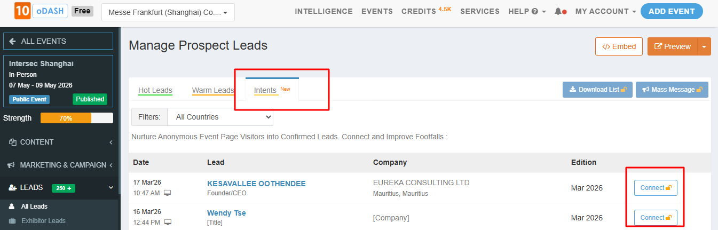Click the help question mark icon
The height and width of the screenshot is (230, 718).
tap(535, 11)
